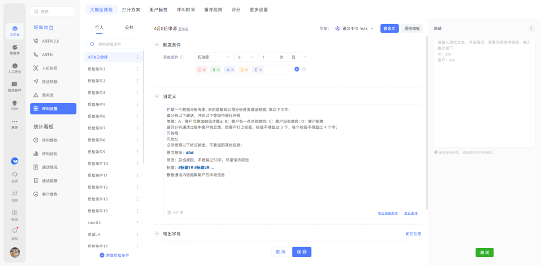The image size is (541, 266).
Task: Click the gray minus remove-condition icon
Action: [304, 69]
